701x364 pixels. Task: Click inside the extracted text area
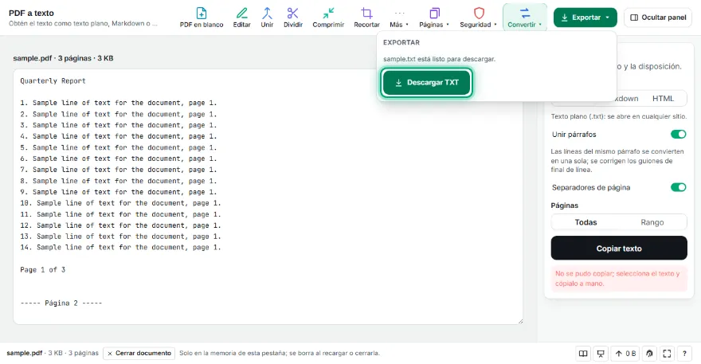(x=268, y=197)
